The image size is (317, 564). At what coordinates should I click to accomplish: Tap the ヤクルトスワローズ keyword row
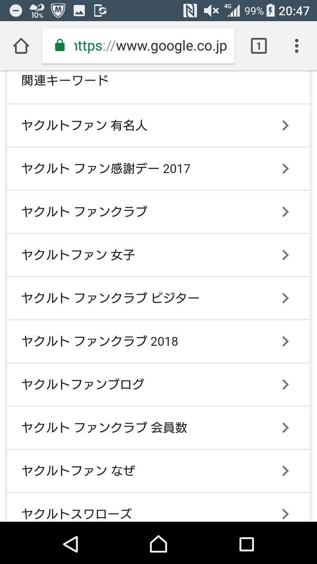click(158, 508)
